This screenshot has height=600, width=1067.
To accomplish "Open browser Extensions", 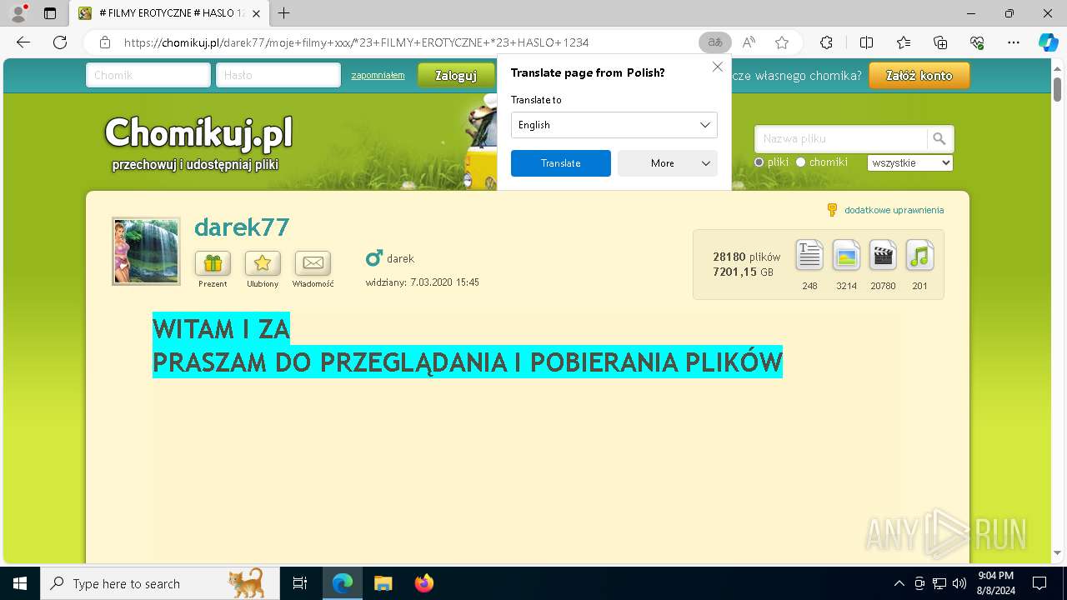I will pyautogui.click(x=826, y=42).
